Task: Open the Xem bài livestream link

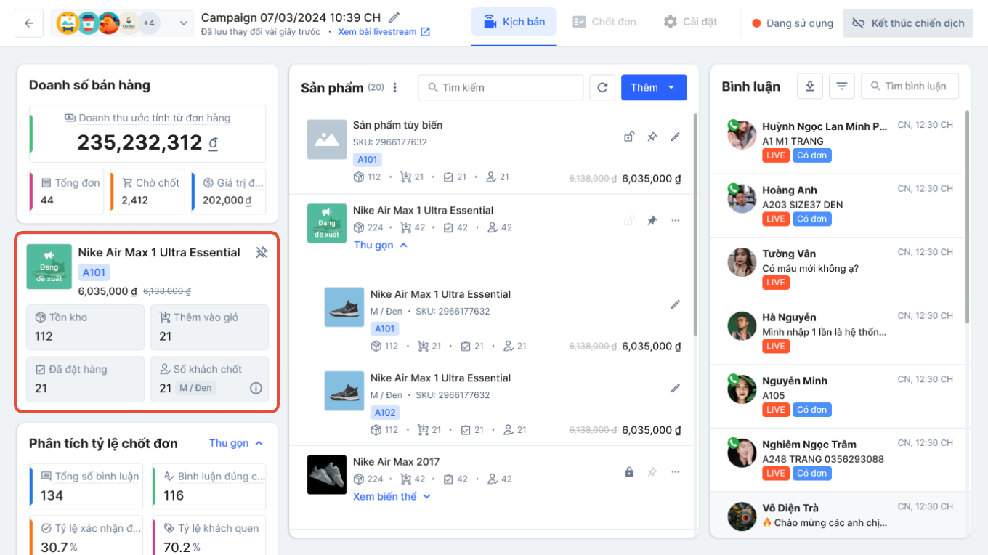Action: pos(384,32)
